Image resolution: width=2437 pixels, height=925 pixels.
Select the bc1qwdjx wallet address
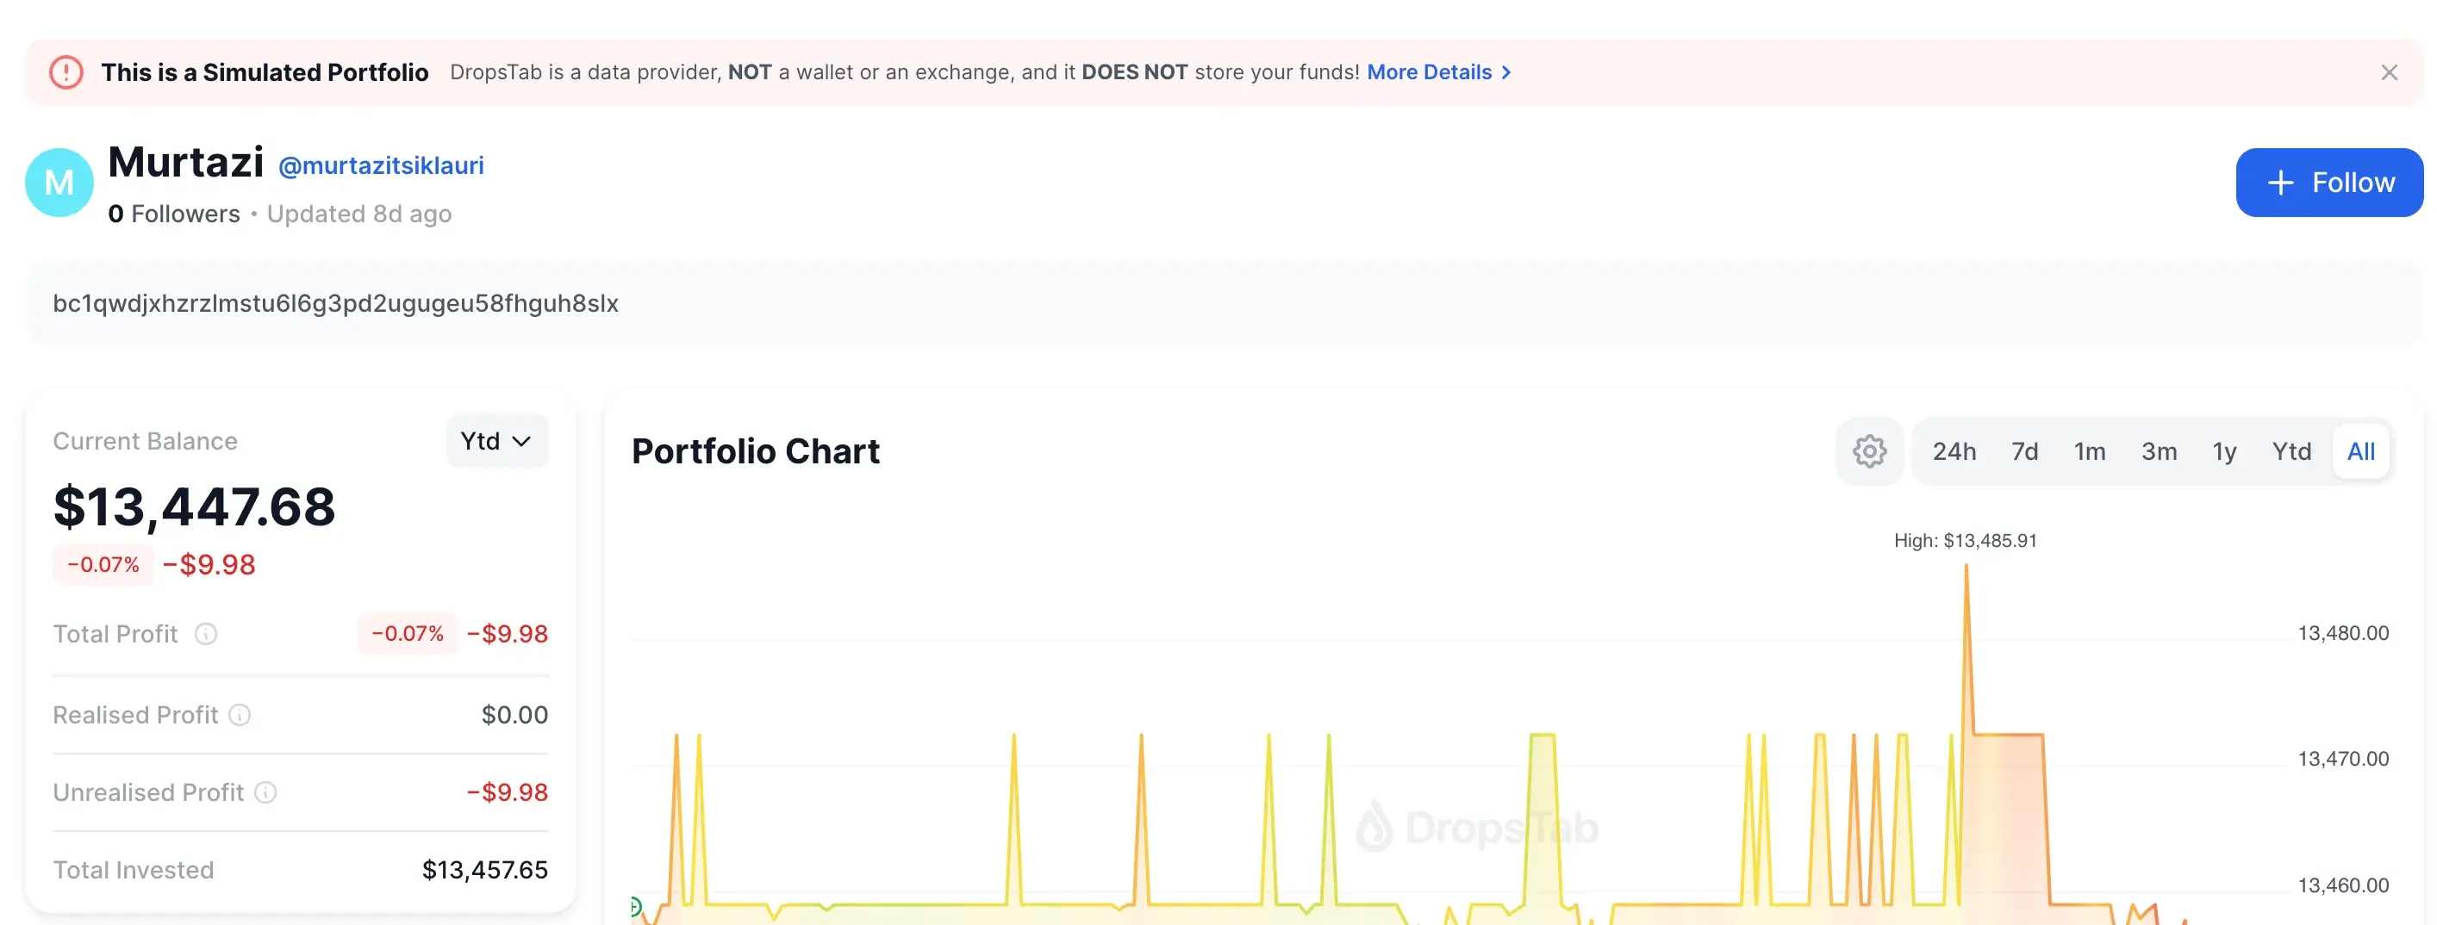tap(336, 304)
